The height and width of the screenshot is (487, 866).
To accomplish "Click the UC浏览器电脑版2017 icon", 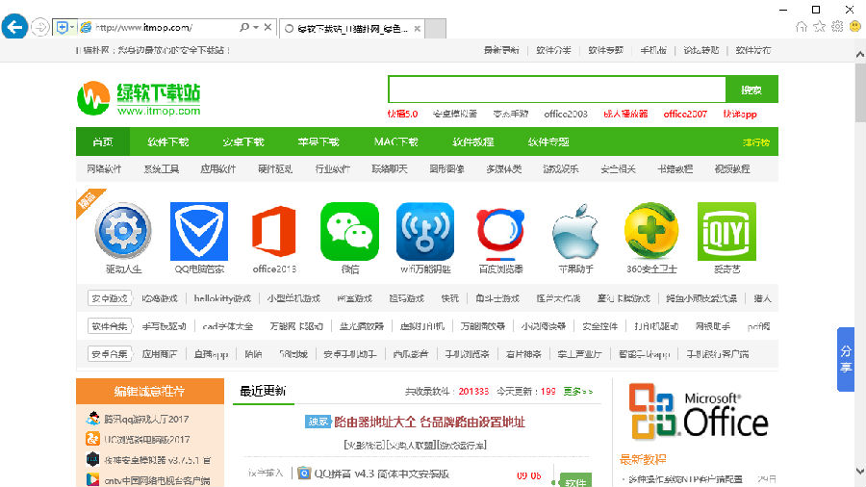I will (x=92, y=439).
